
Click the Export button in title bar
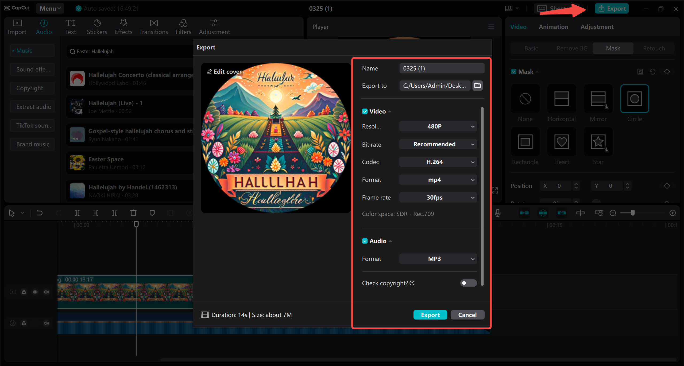click(x=612, y=9)
